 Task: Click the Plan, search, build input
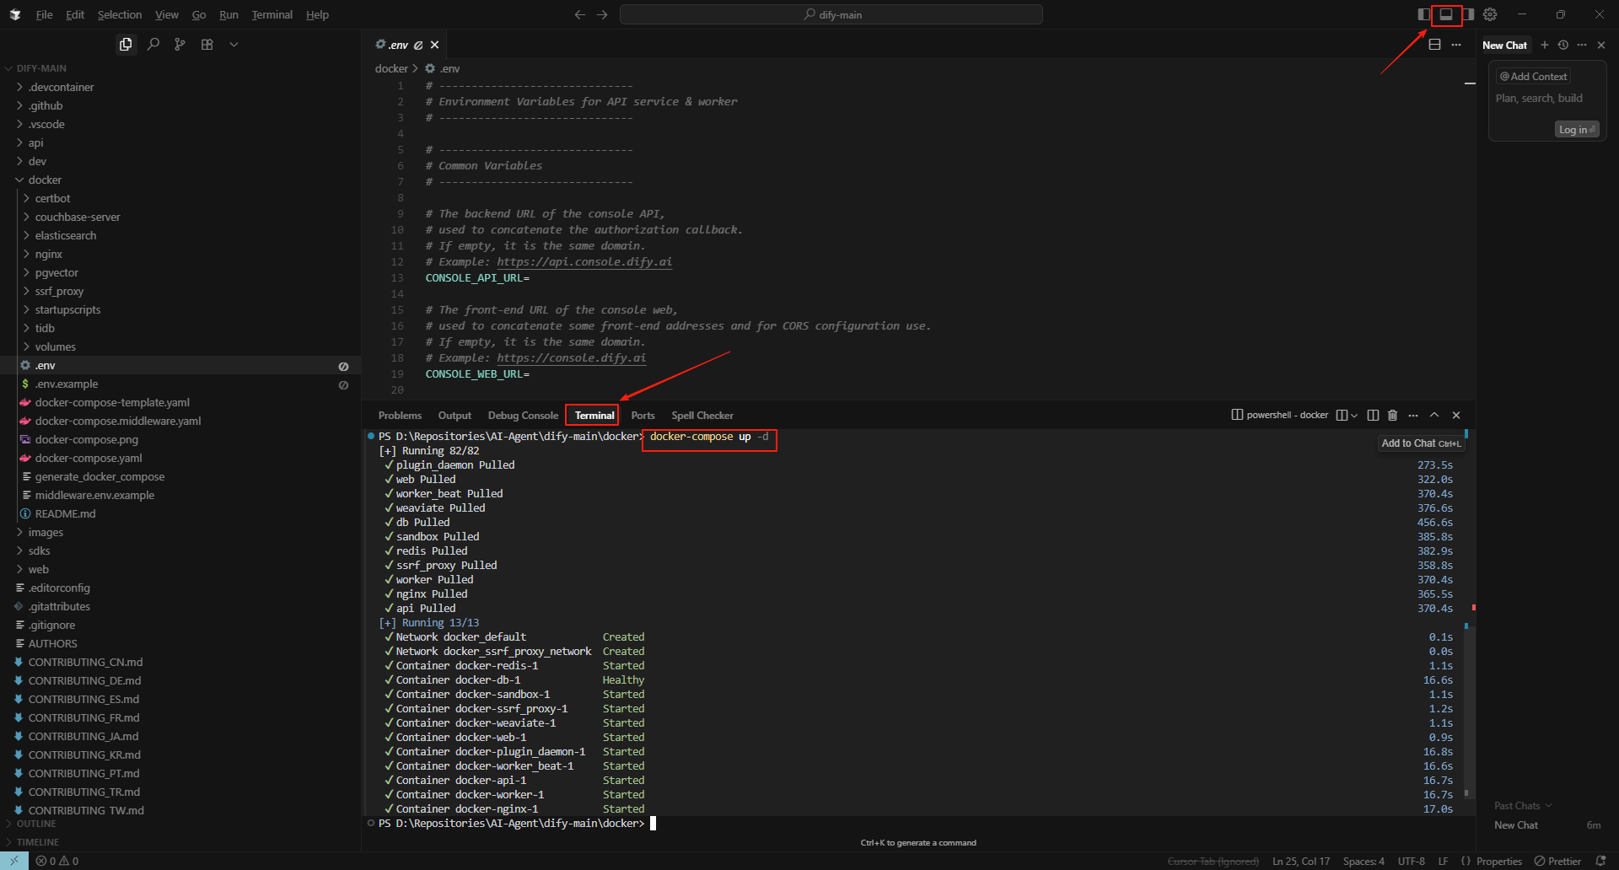click(x=1539, y=99)
